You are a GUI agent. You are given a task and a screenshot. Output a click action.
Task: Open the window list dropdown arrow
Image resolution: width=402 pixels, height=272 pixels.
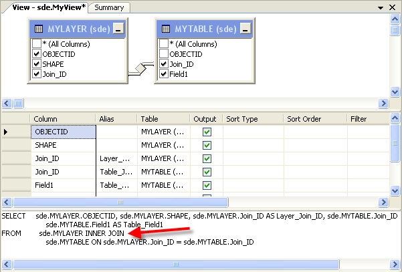(x=381, y=7)
